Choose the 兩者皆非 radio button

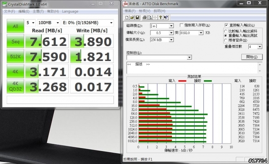(226, 40)
